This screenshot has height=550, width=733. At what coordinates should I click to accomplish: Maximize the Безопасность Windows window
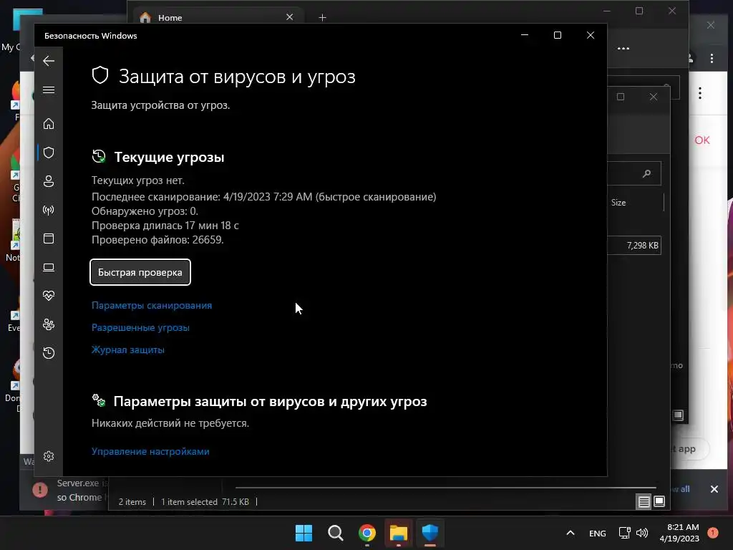pyautogui.click(x=557, y=35)
